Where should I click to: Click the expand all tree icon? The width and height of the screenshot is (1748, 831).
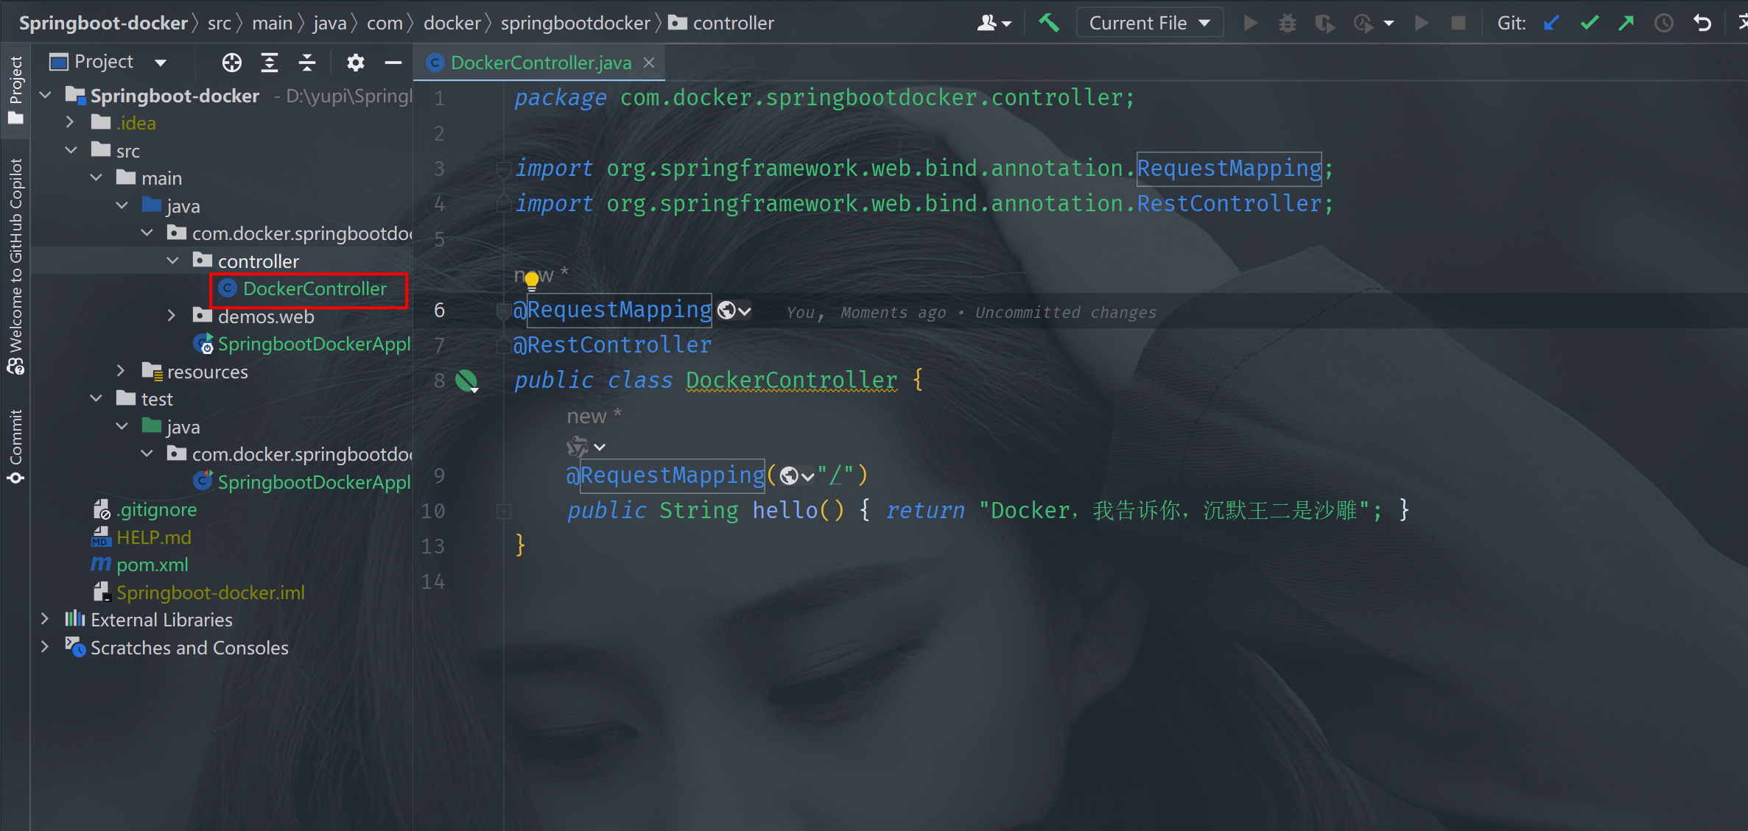(x=270, y=63)
